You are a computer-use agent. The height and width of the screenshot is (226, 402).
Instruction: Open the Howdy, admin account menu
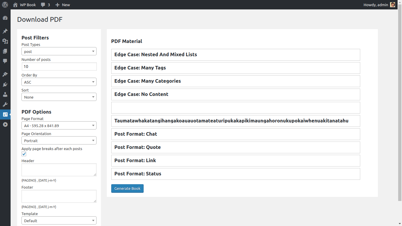379,5
